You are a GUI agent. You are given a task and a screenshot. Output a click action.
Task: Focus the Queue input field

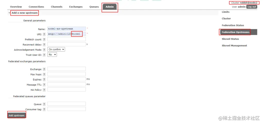(66, 104)
